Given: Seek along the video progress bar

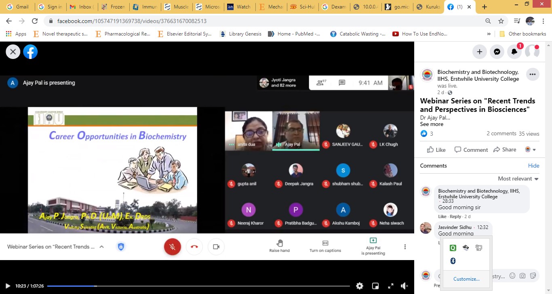Looking at the screenshot, I should 198,286.
